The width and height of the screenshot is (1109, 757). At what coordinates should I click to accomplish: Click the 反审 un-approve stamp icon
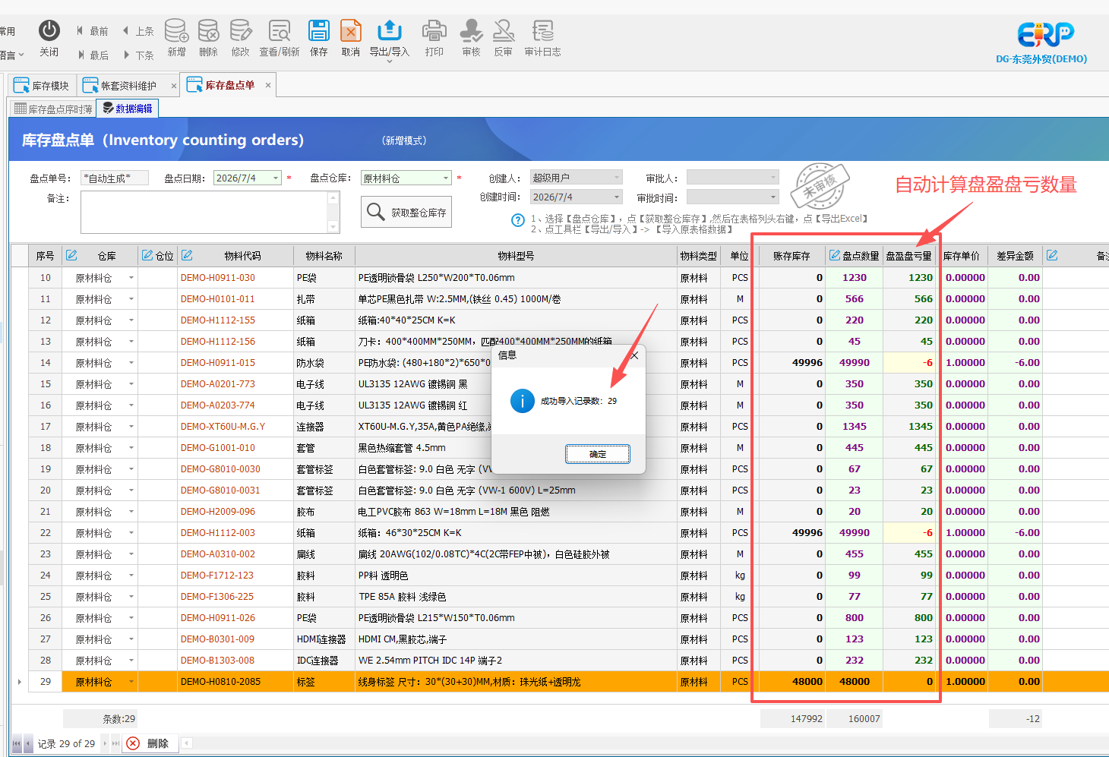coord(504,30)
